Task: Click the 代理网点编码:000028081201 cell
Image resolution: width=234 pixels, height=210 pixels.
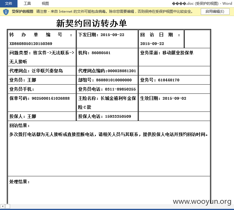Action: tap(107, 71)
